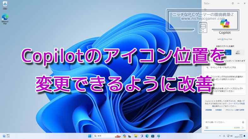Open the '利用規約' link
This screenshot has width=248, height=139.
click(218, 110)
